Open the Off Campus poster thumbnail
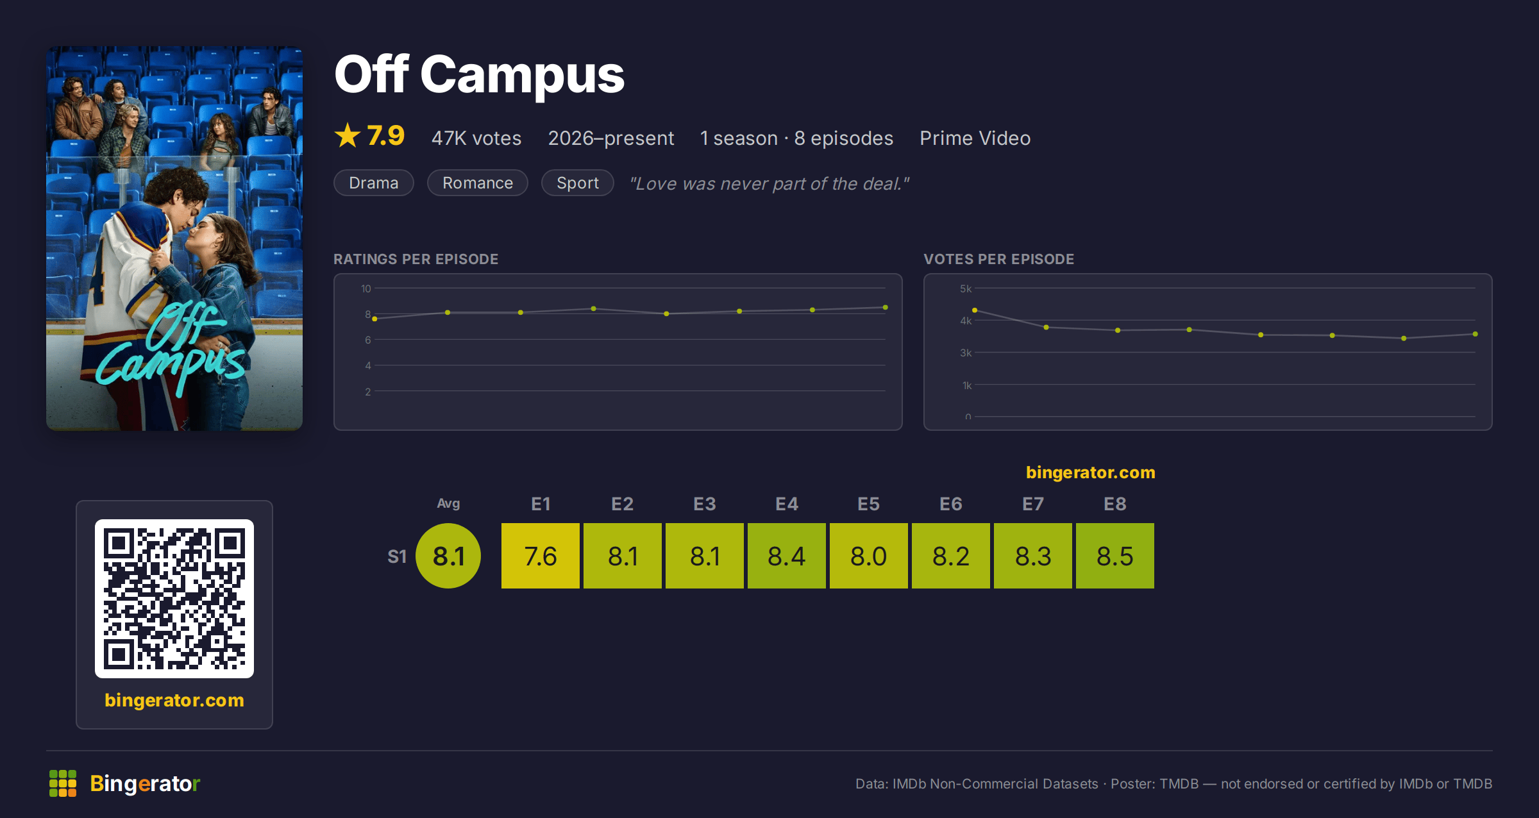This screenshot has height=818, width=1539. (x=174, y=238)
